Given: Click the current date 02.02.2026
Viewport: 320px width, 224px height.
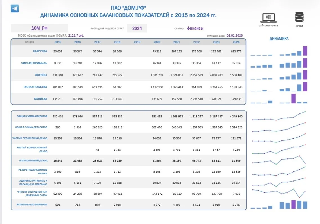Looking at the screenshot, I should coord(235,35).
